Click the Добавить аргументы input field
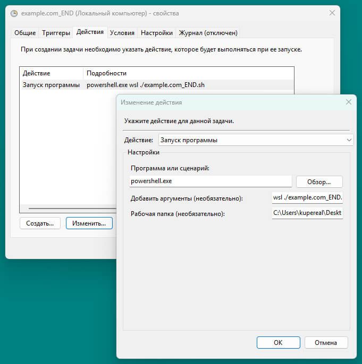The width and height of the screenshot is (362, 364). point(307,198)
